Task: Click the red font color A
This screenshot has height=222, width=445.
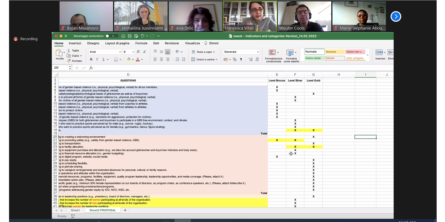Action: tap(138, 60)
